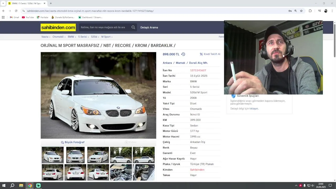Select the interior dashboard thumbnail
Image resolution: width=336 pixels, height=189 pixels.
(121, 172)
